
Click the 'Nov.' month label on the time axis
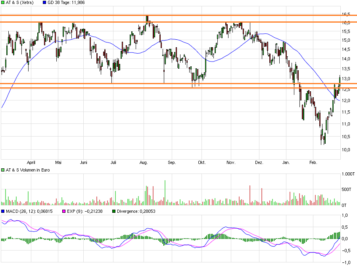click(x=231, y=162)
